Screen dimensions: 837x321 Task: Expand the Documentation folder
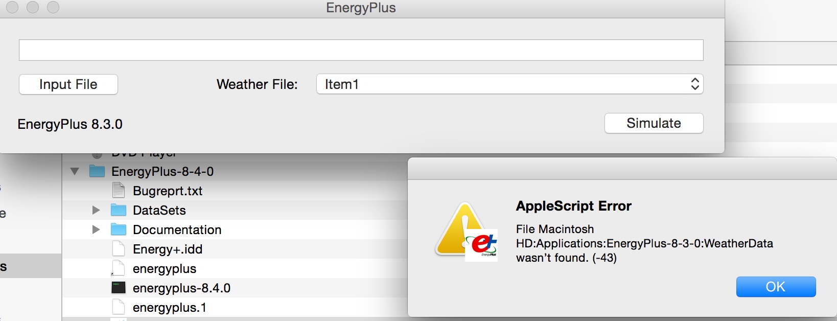96,230
